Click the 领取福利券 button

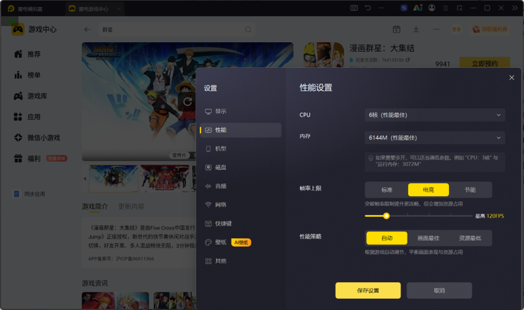point(489,30)
